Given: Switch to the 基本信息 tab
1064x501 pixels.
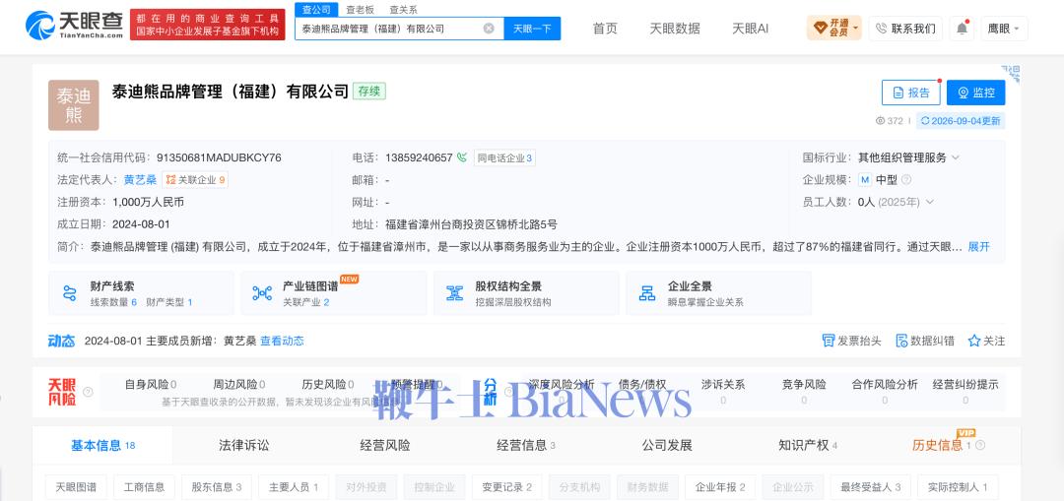Looking at the screenshot, I should (x=102, y=446).
